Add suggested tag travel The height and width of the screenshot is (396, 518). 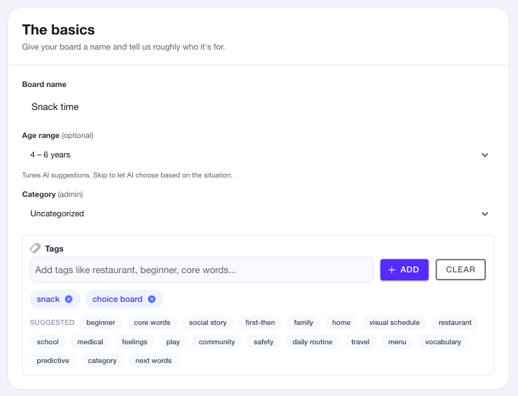(360, 342)
